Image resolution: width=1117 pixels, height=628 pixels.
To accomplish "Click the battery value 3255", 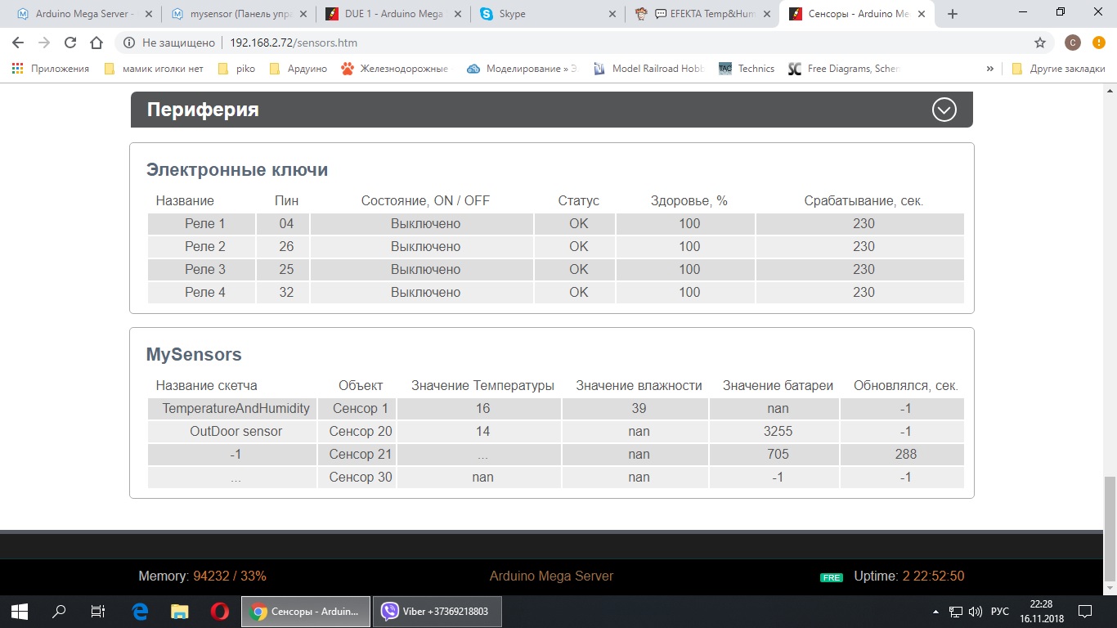I will [x=778, y=432].
